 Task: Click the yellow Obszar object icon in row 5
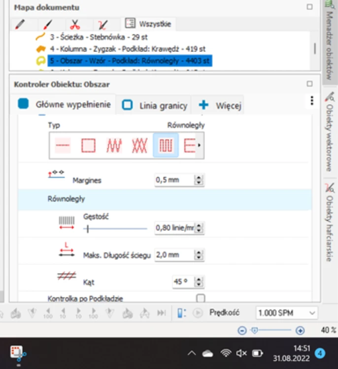tap(40, 61)
